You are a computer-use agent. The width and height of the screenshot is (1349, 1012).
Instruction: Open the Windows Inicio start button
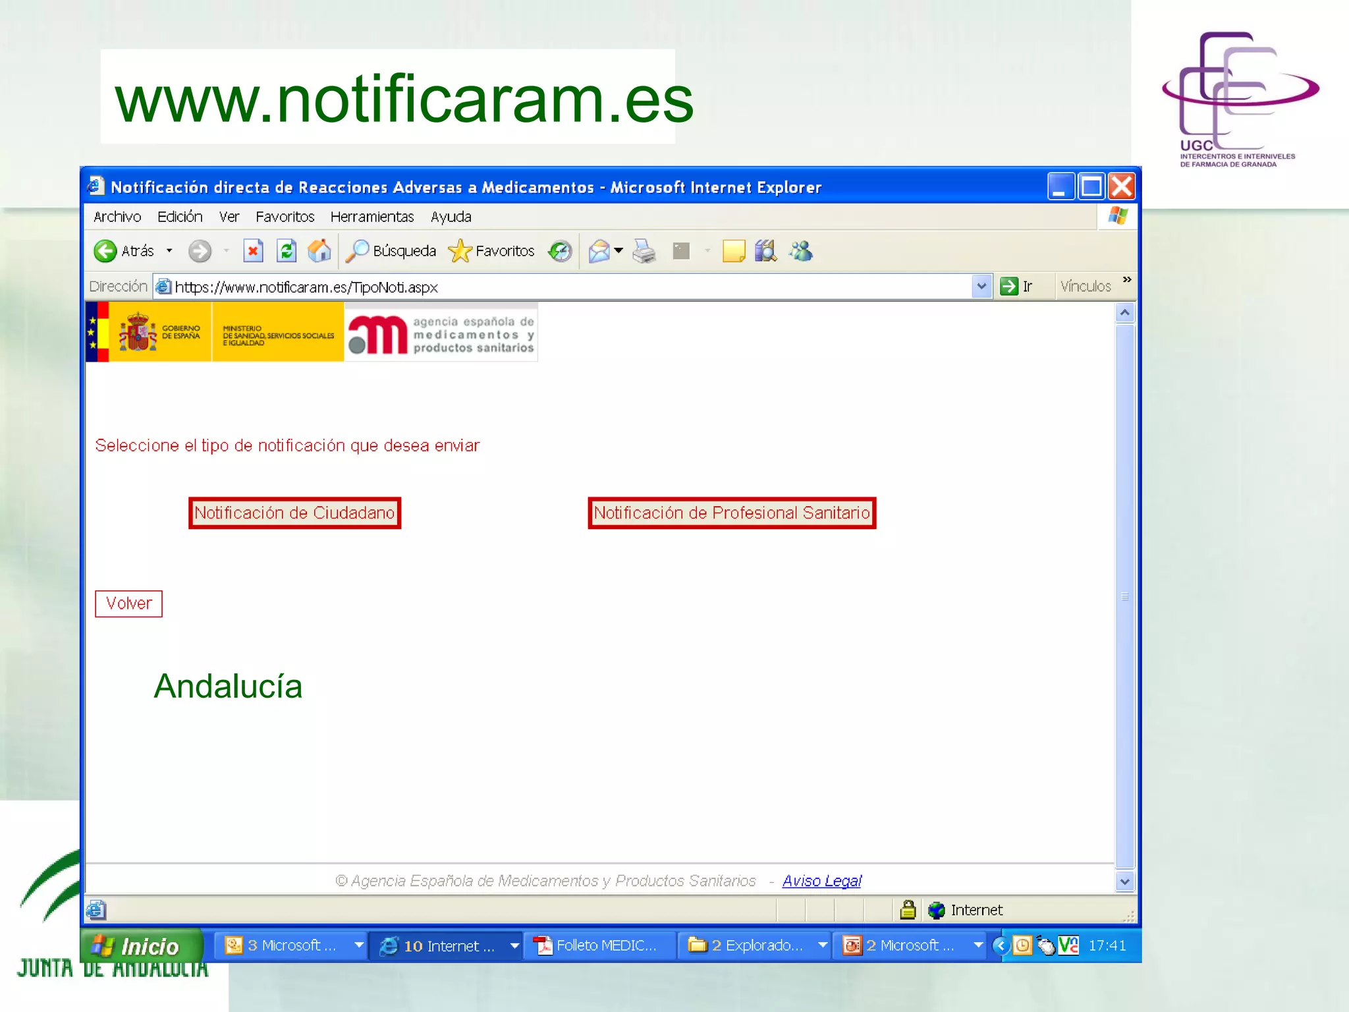[141, 946]
